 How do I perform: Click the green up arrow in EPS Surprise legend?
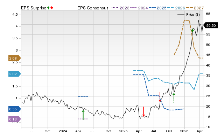click(x=48, y=8)
